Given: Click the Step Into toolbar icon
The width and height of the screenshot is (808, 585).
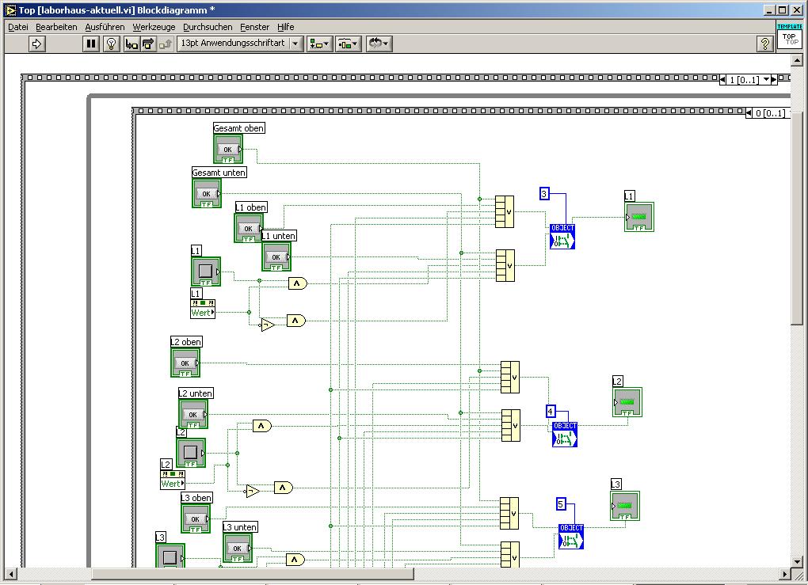Looking at the screenshot, I should (131, 44).
